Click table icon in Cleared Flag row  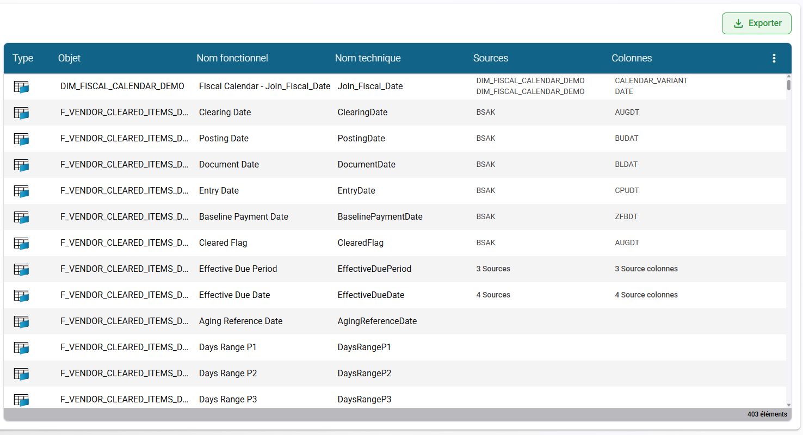[21, 243]
